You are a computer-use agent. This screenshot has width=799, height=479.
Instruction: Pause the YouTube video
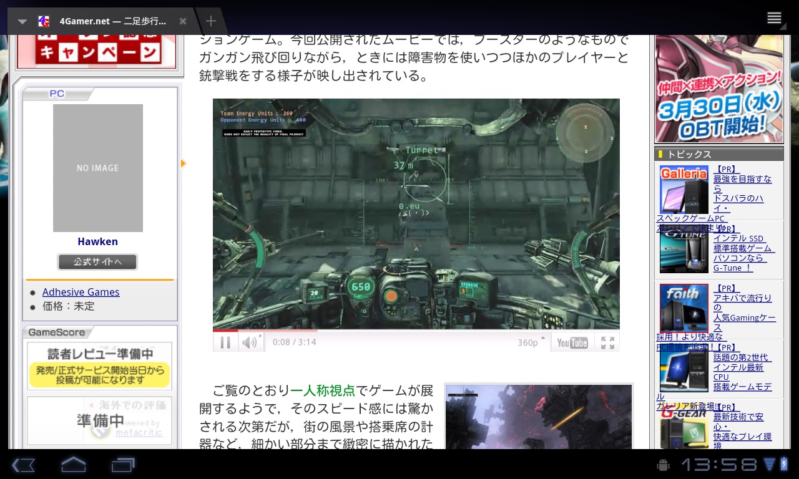(x=225, y=342)
